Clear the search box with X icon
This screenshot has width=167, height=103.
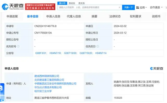tap(119, 7)
